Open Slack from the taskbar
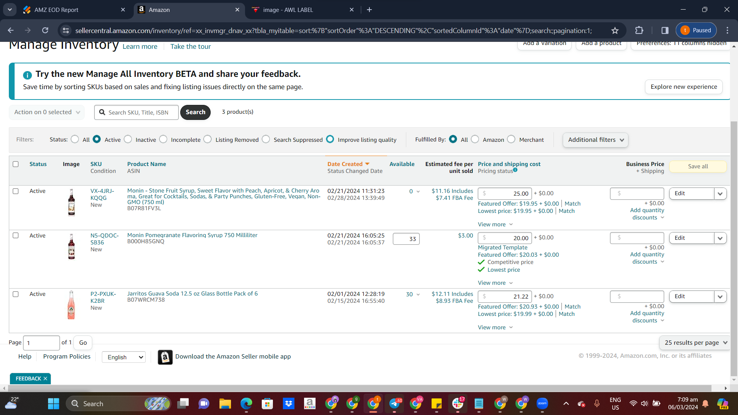The width and height of the screenshot is (738, 415). click(458, 403)
